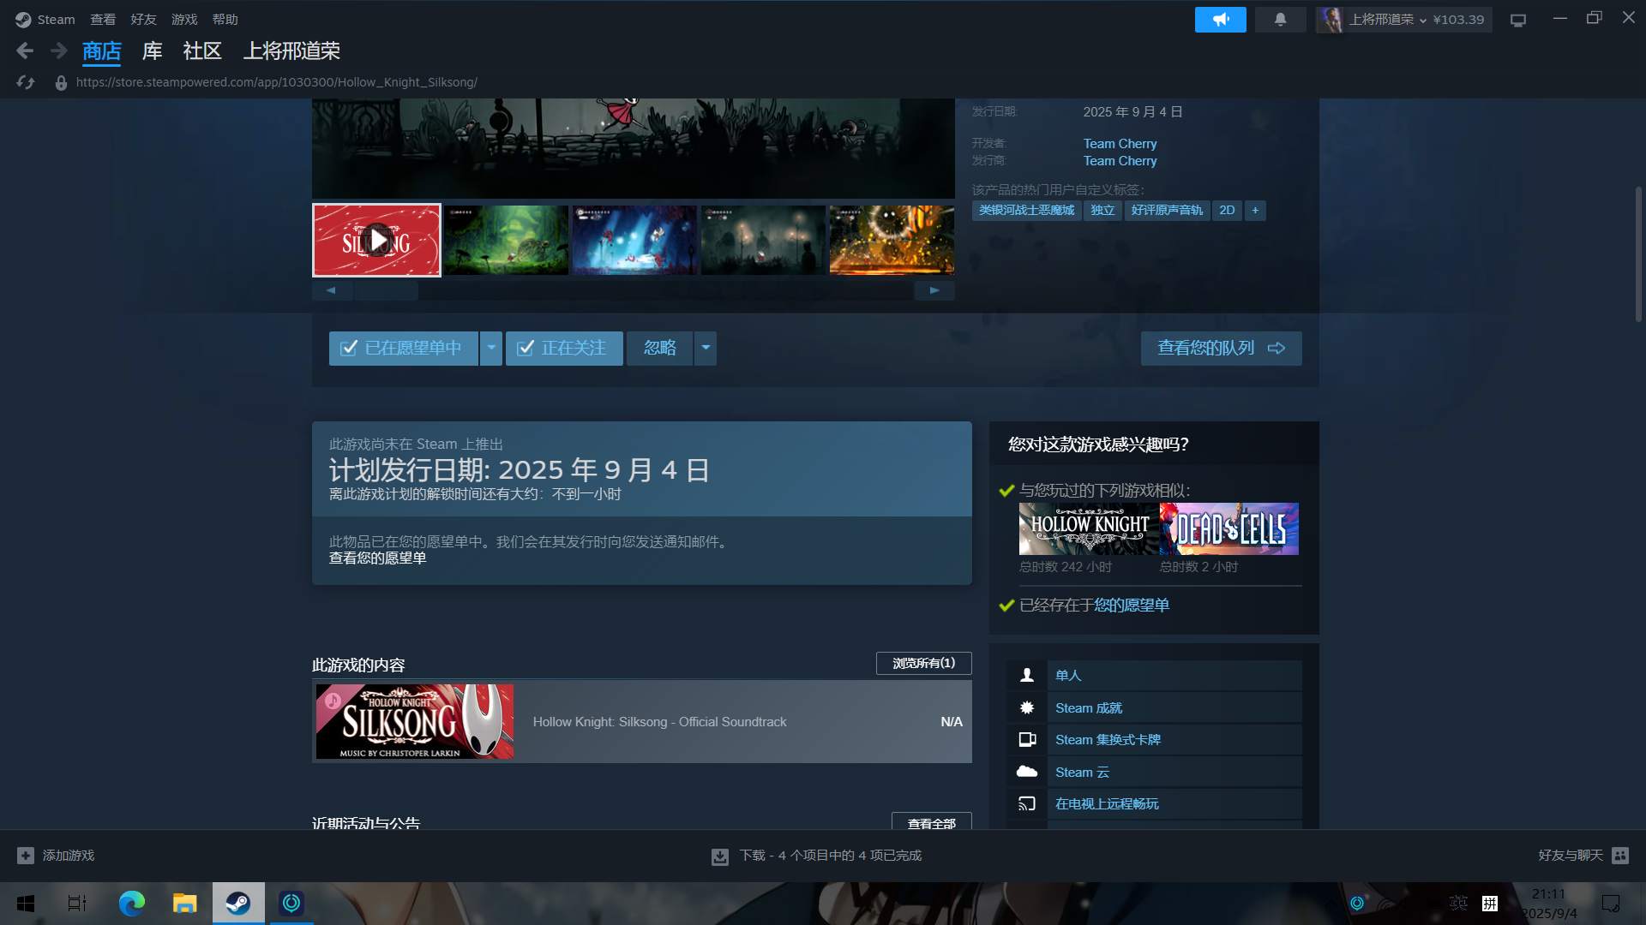Open Team Cherry publisher link
The width and height of the screenshot is (1646, 925).
(1120, 161)
